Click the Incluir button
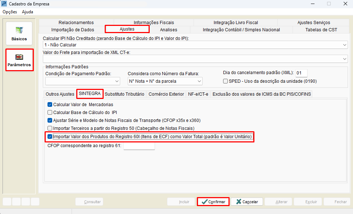The image size is (353, 214). 181,202
